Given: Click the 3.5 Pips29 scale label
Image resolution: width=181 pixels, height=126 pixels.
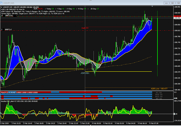Looking at the screenshot, I should [x=175, y=92].
